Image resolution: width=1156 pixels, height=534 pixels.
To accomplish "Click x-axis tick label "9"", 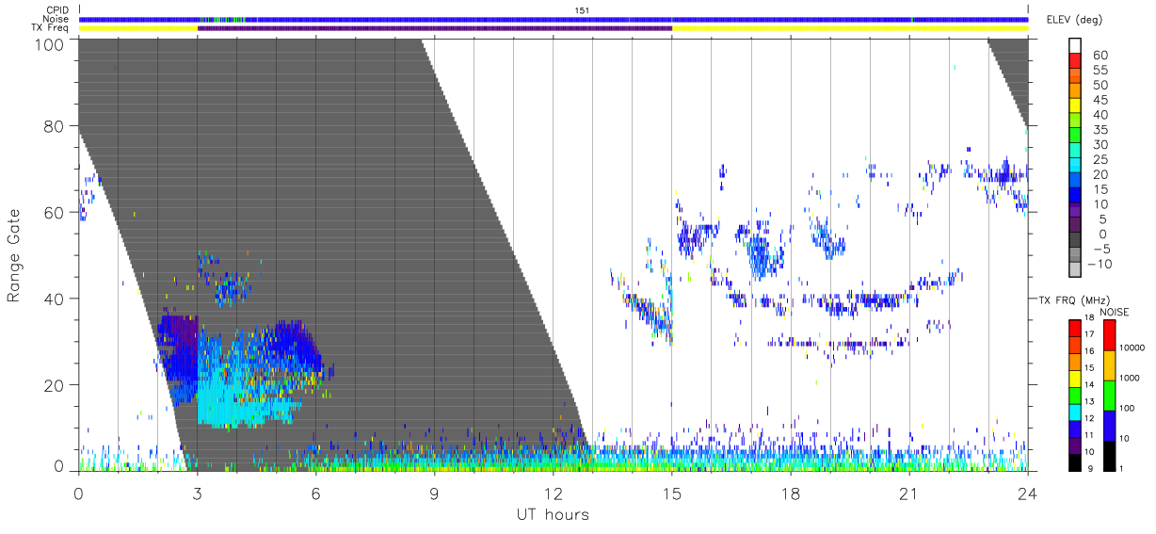I will pos(434,493).
